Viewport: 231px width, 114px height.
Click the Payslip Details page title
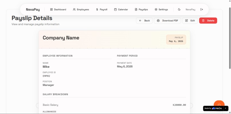click(32, 18)
